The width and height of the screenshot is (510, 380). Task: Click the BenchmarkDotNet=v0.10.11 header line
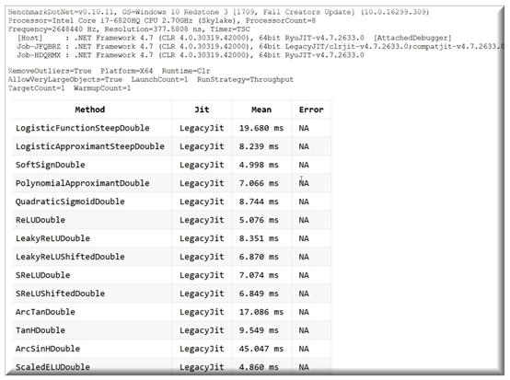(x=218, y=12)
